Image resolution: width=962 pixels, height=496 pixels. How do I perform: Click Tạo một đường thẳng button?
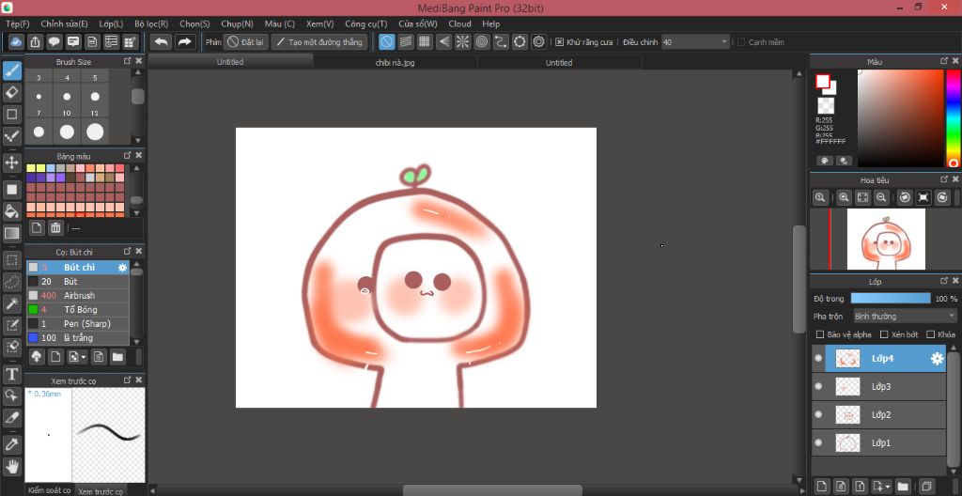click(x=319, y=41)
